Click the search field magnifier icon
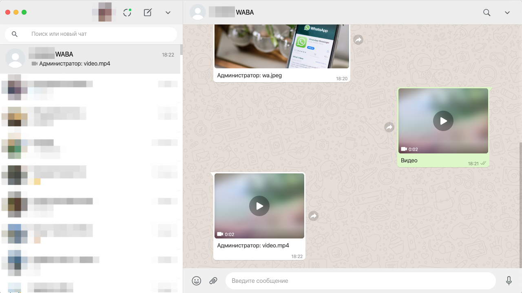The height and width of the screenshot is (293, 522). pyautogui.click(x=15, y=34)
